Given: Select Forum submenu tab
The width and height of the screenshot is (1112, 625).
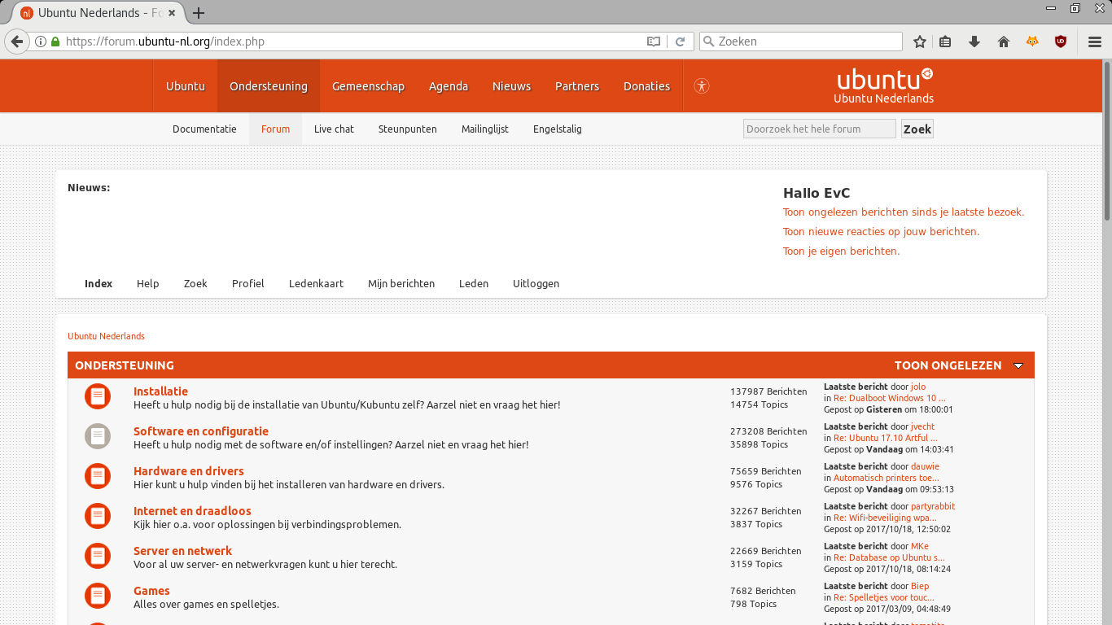Looking at the screenshot, I should coord(275,129).
